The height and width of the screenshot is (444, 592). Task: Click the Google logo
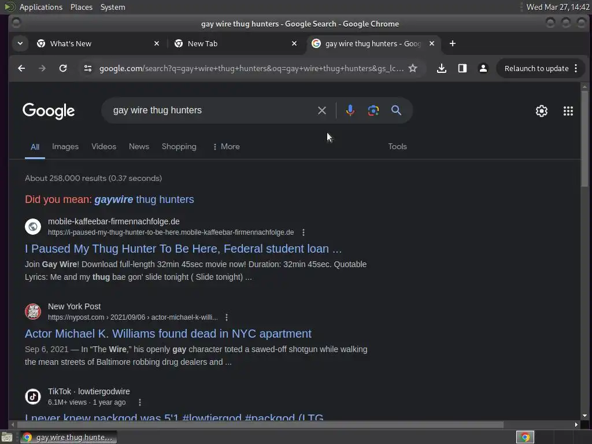[49, 110]
